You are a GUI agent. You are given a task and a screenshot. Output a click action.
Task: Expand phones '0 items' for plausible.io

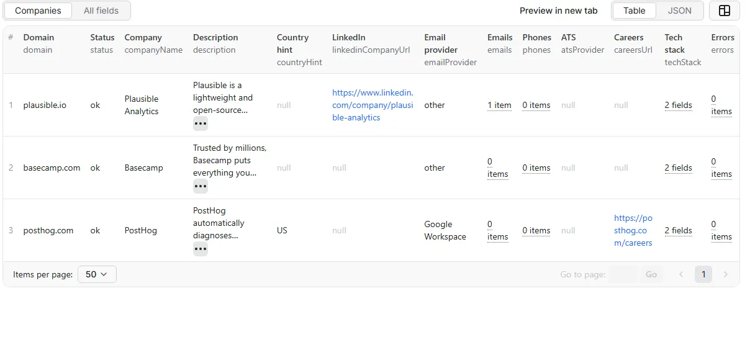tap(536, 105)
